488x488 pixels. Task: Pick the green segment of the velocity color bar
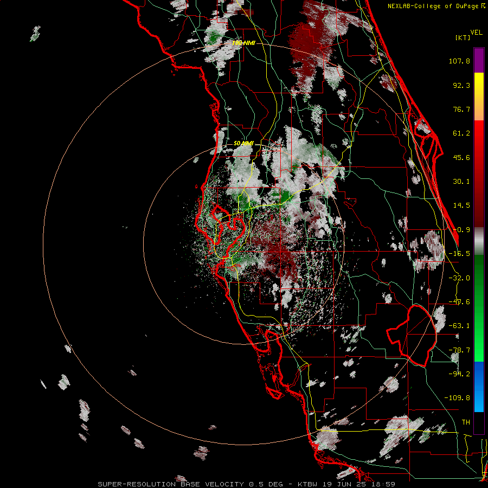tap(479, 308)
